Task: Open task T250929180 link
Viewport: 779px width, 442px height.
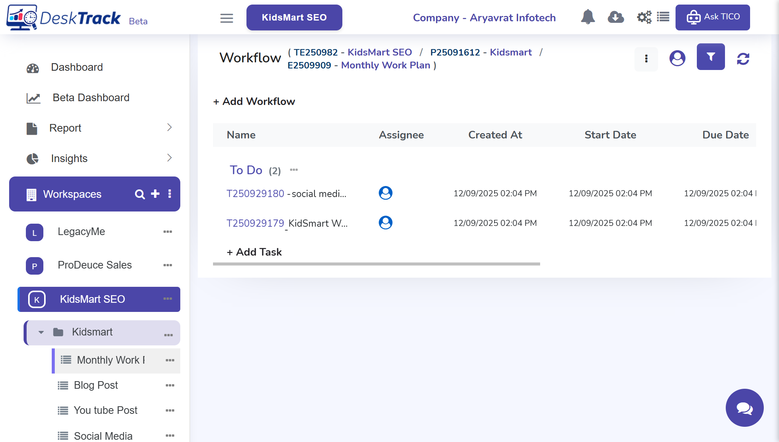Action: (x=255, y=194)
